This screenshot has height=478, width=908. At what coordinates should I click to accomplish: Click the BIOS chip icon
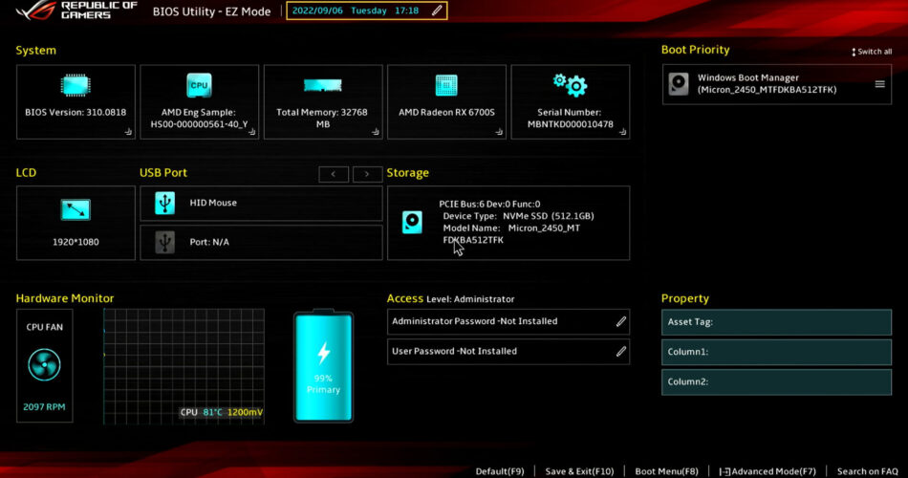pos(76,86)
